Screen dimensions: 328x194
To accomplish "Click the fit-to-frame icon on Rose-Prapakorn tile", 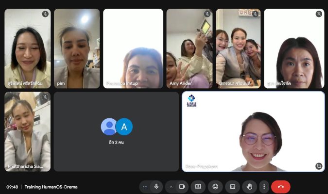I will pyautogui.click(x=318, y=166).
